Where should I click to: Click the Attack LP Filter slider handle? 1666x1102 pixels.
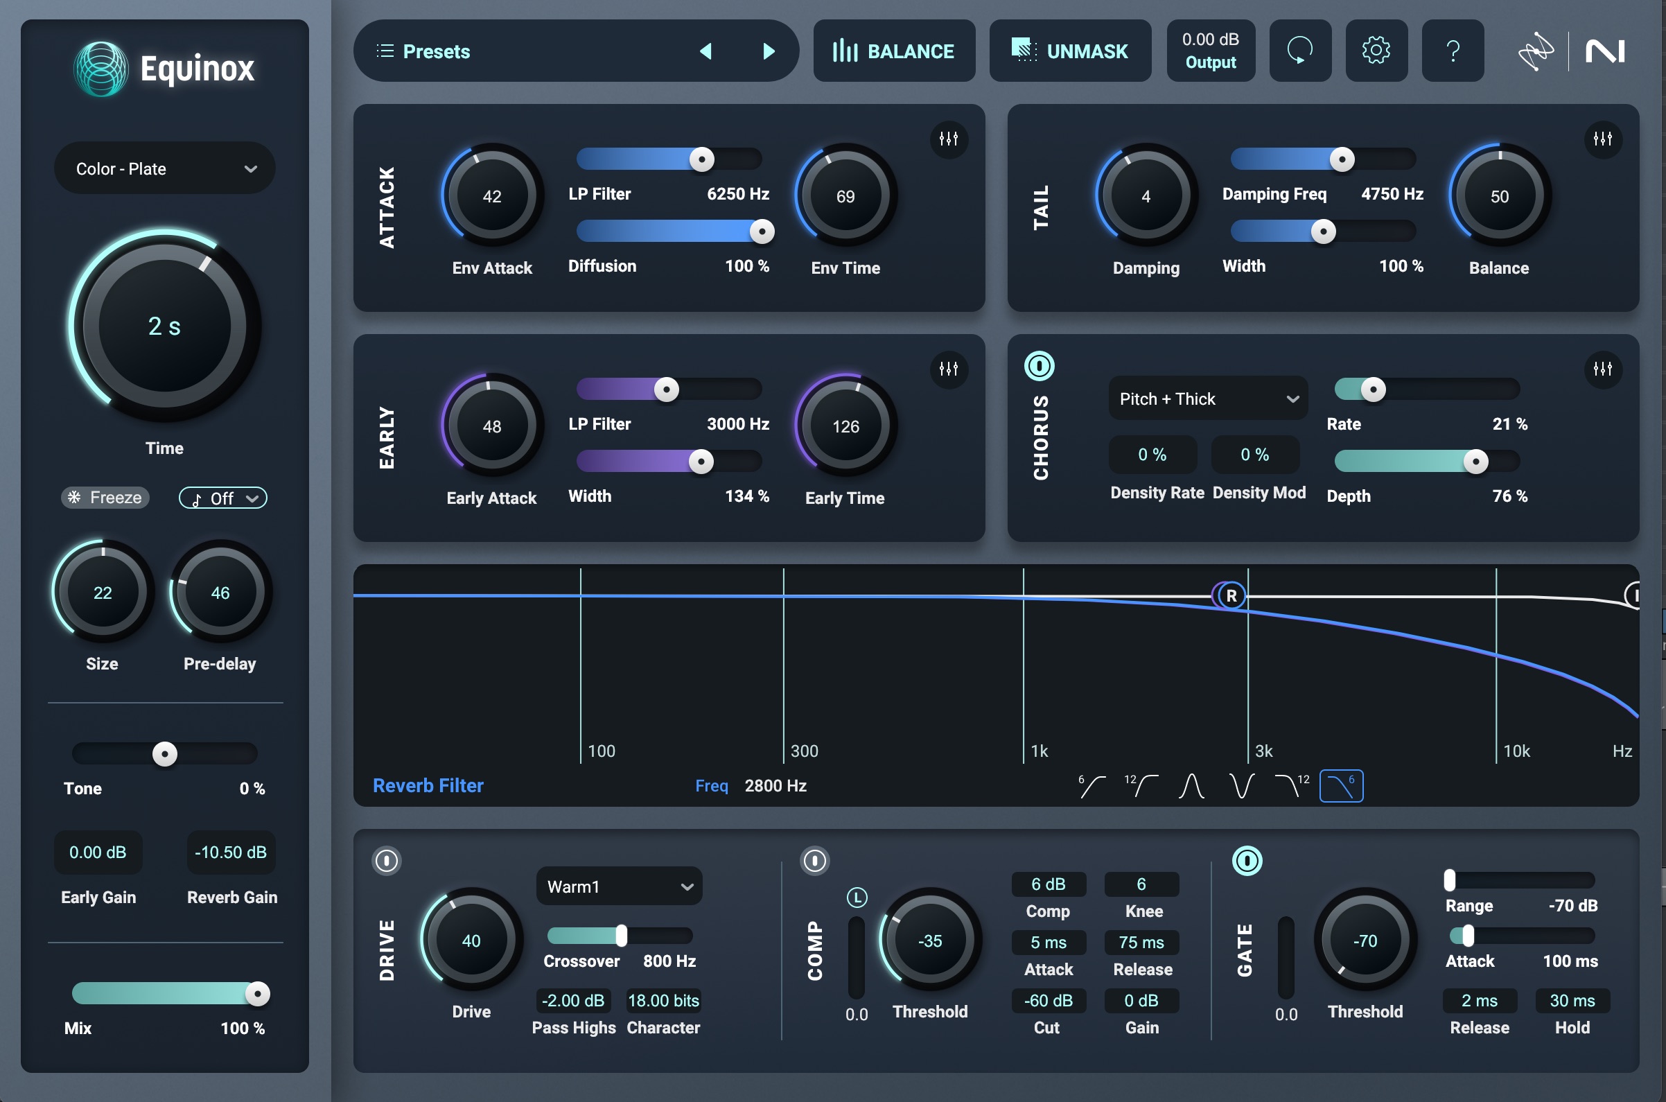coord(702,159)
